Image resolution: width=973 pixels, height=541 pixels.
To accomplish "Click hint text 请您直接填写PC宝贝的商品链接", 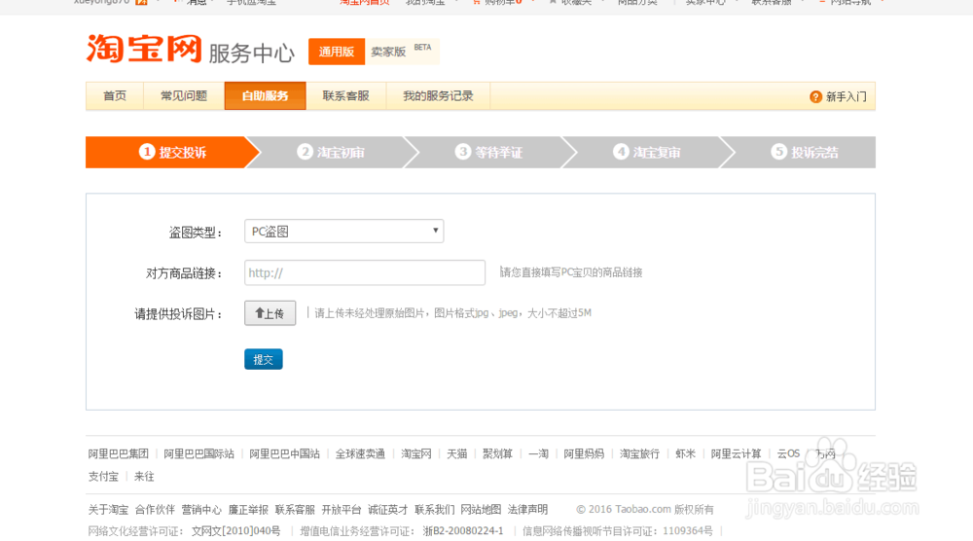I will 571,272.
